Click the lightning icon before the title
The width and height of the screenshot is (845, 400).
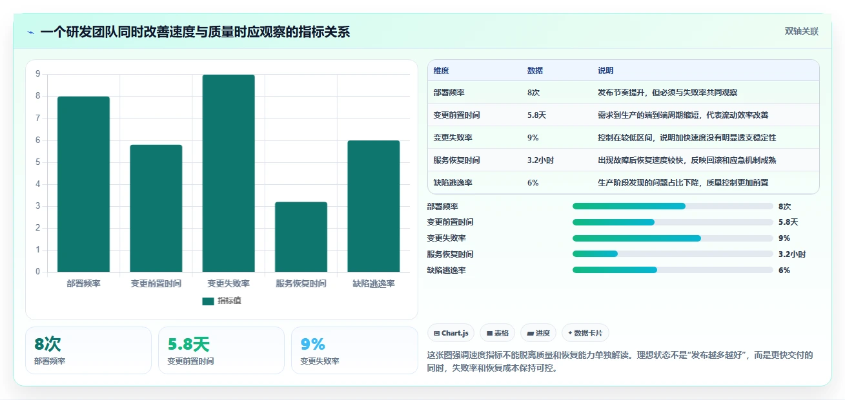[30, 32]
